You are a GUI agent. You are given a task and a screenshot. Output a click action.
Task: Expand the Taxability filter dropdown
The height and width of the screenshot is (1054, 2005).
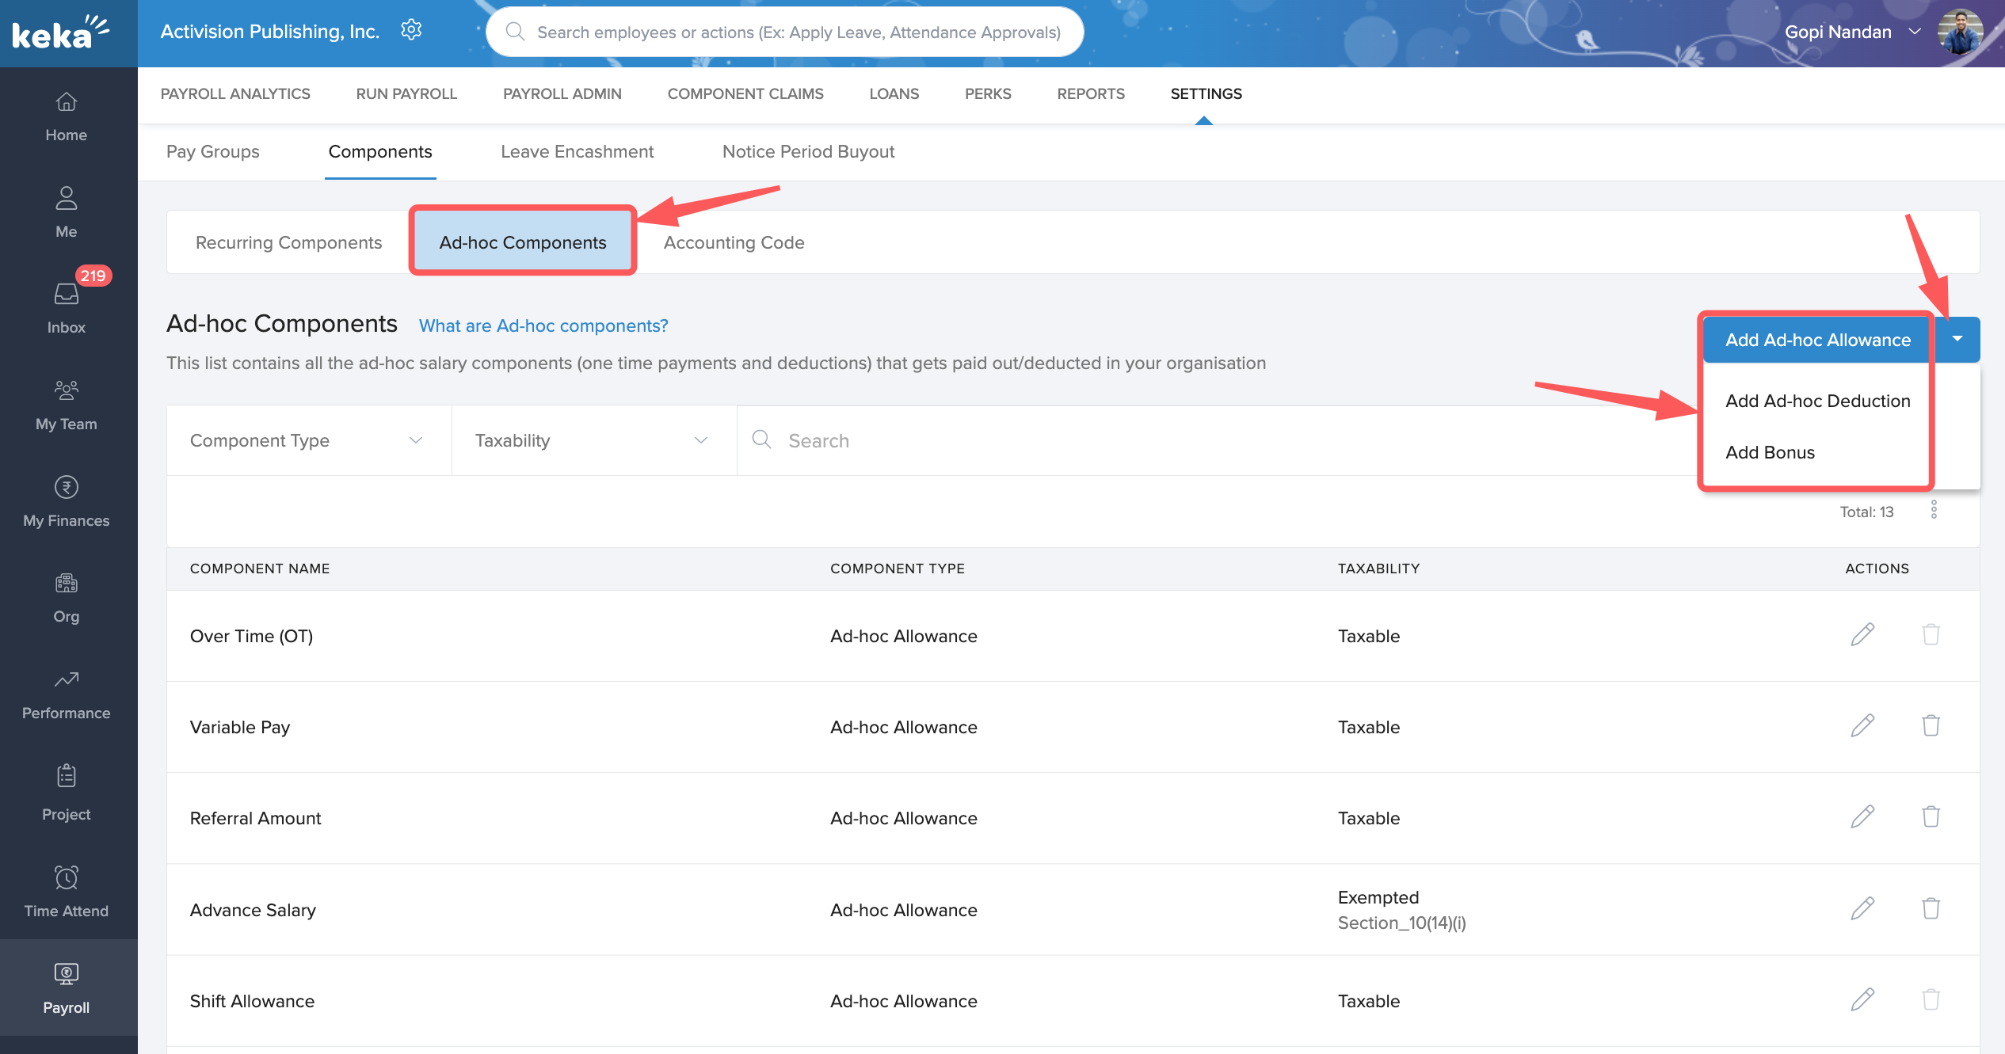click(594, 440)
